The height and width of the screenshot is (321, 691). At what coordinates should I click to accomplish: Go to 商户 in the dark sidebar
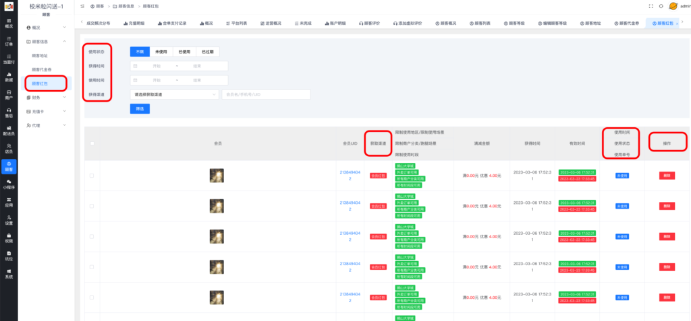click(x=9, y=94)
